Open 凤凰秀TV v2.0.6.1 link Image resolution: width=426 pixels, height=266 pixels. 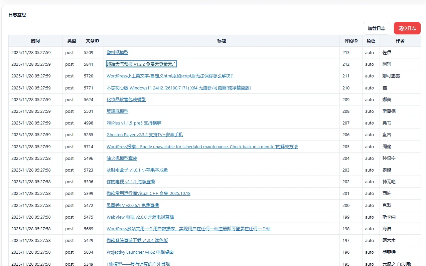coord(133,205)
